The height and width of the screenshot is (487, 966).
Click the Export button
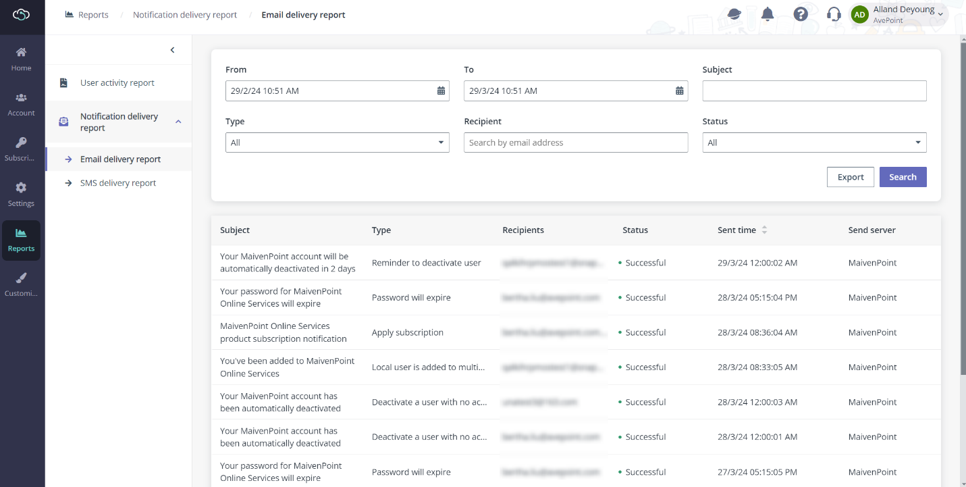(851, 177)
